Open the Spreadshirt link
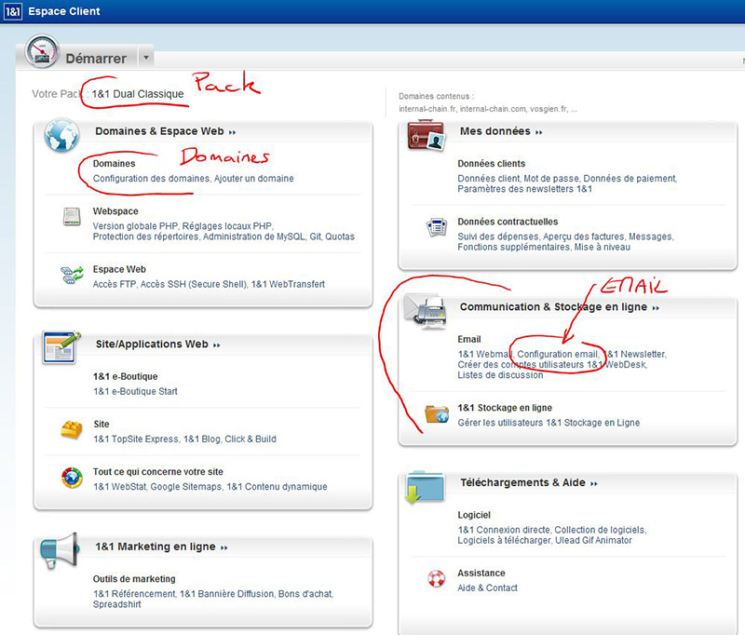This screenshot has width=745, height=635. click(117, 604)
